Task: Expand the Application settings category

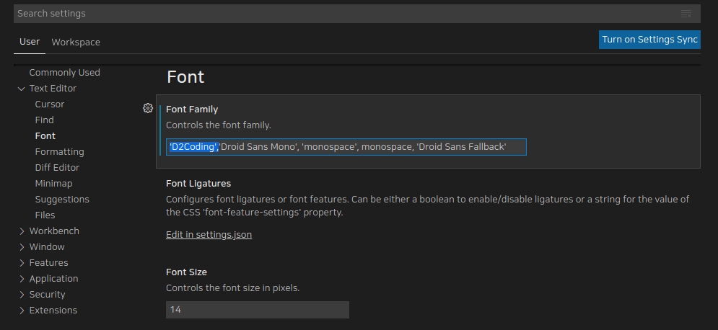Action: pos(21,279)
